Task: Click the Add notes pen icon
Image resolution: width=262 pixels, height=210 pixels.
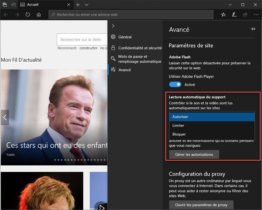Action: coord(234,15)
